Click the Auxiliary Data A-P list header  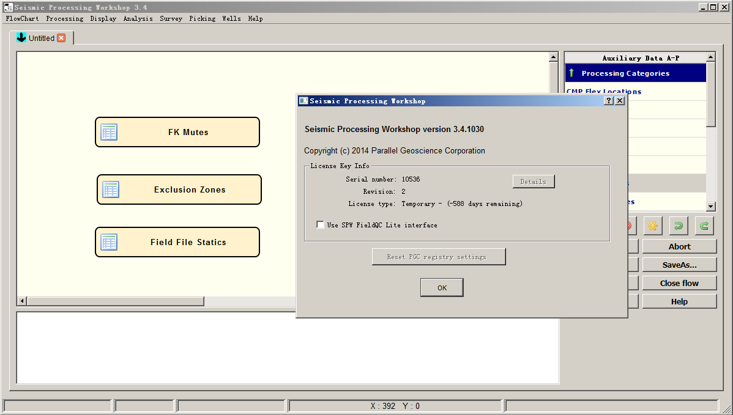tap(635, 58)
